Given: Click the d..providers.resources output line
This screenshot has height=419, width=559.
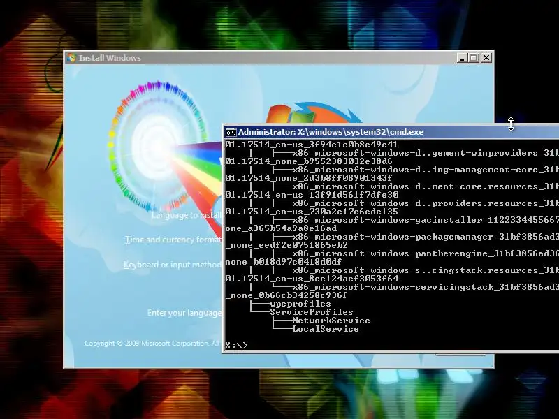Looking at the screenshot, I should (x=426, y=203).
